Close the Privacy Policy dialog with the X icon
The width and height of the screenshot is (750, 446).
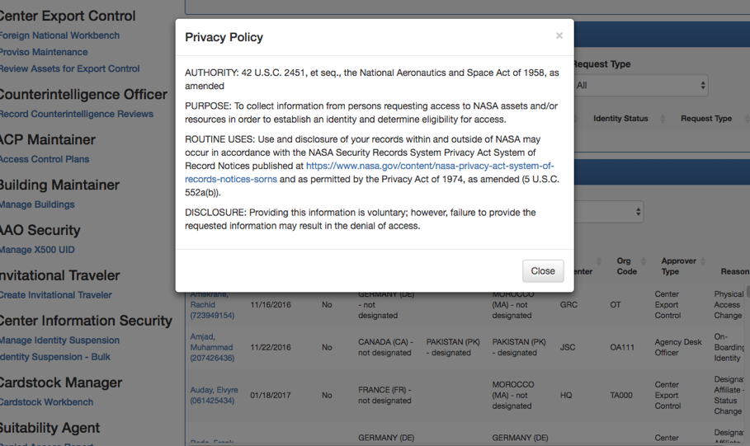click(559, 35)
